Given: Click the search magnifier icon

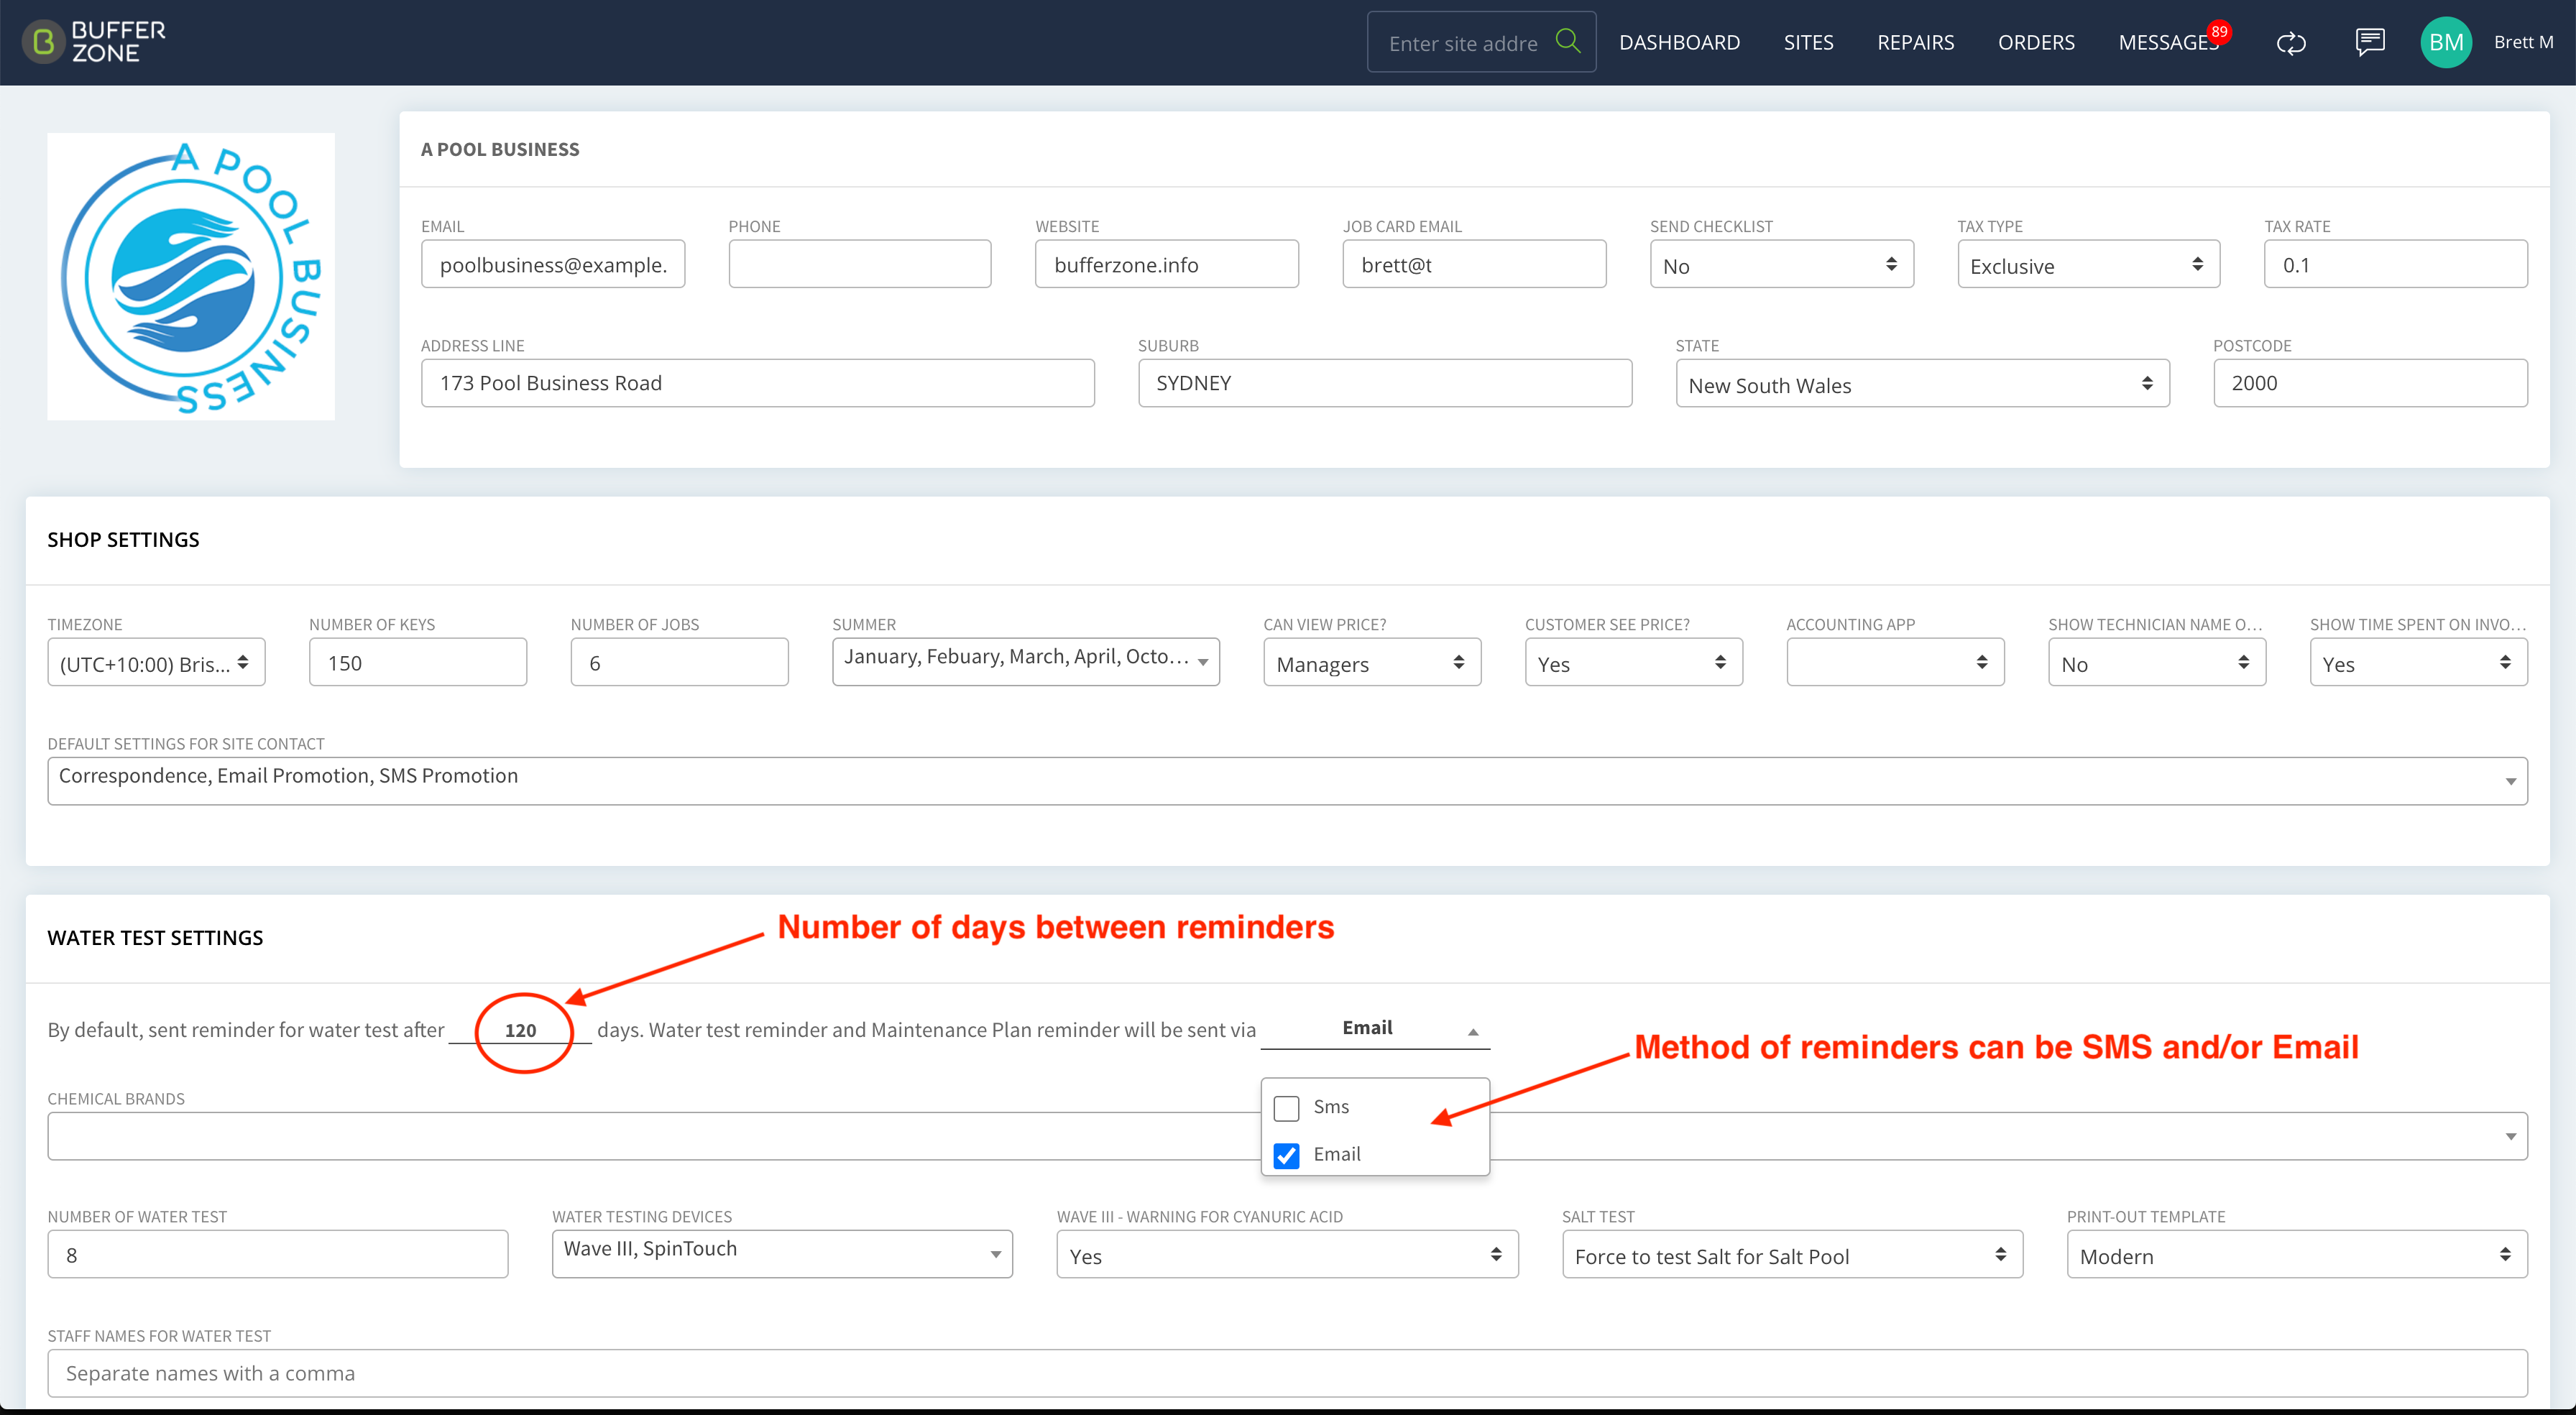Looking at the screenshot, I should pos(1568,41).
